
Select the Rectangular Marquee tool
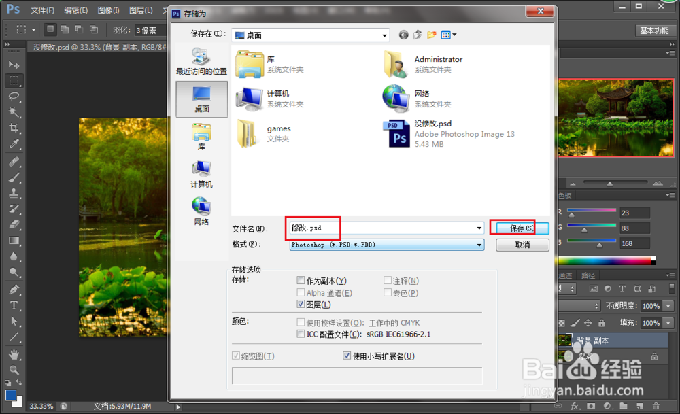point(14,81)
